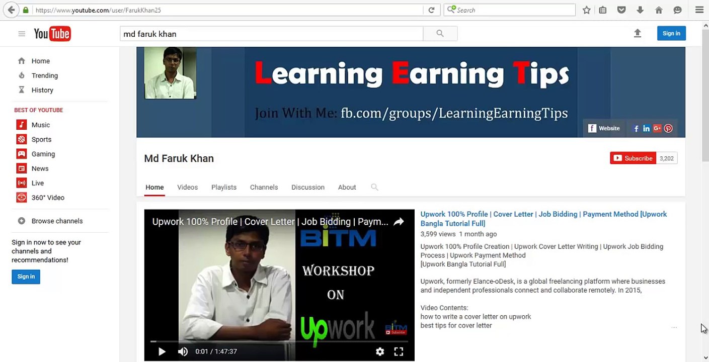Click the page vertical scrollbar thumb
The height and width of the screenshot is (362, 709).
coord(704,95)
